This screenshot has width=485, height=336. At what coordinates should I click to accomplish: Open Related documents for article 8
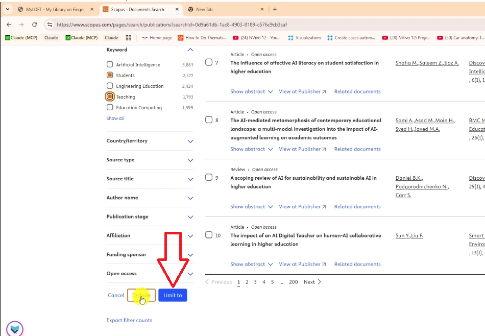357,149
